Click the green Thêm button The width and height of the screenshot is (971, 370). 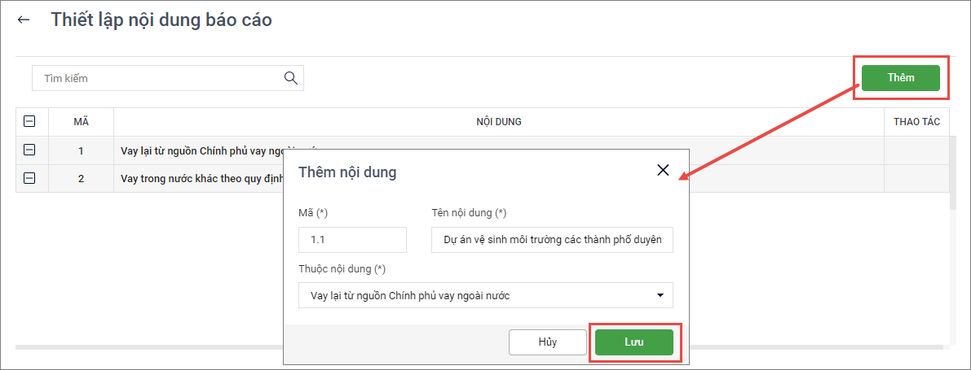coord(901,78)
